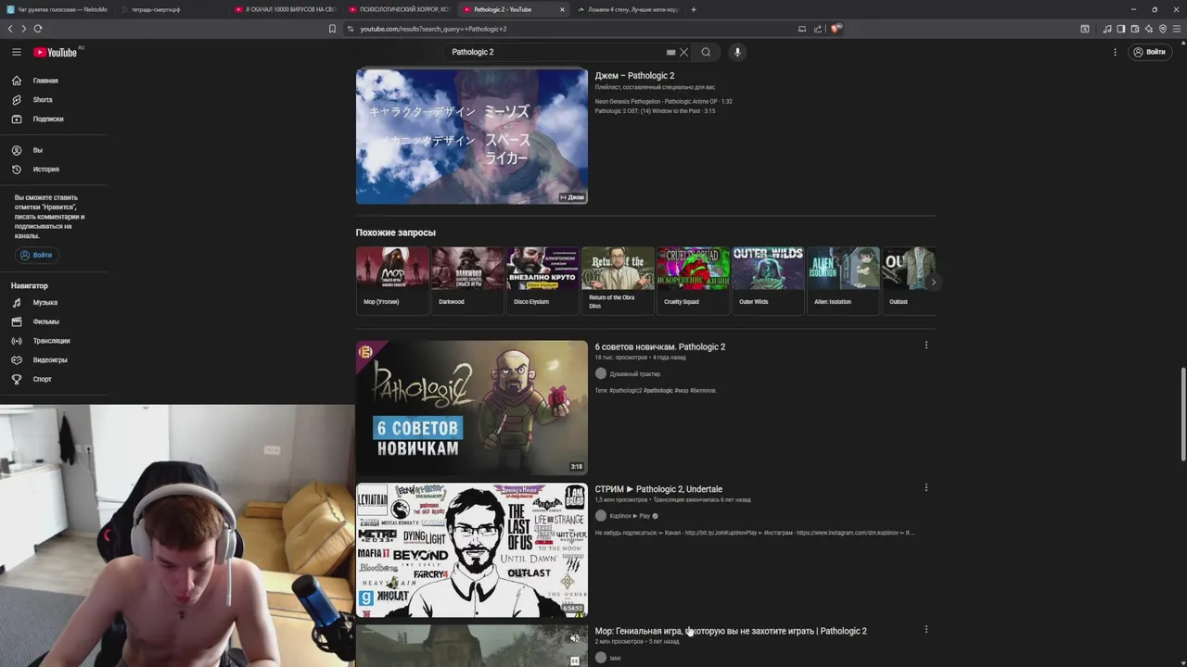Click the magnifier search button

(706, 52)
